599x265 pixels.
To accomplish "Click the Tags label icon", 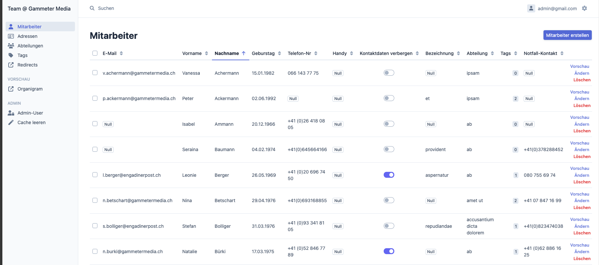I will [x=11, y=55].
